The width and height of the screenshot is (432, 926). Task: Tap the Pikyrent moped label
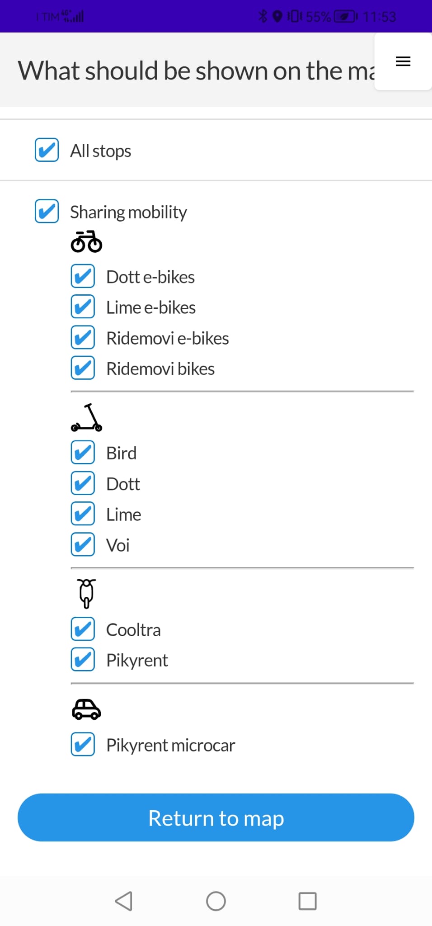pos(137,660)
